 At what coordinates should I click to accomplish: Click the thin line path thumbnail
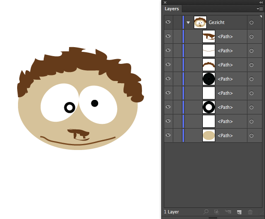pyautogui.click(x=209, y=51)
